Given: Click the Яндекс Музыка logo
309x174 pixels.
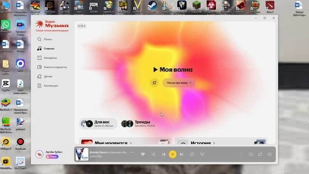Looking at the screenshot, I should pos(52,26).
